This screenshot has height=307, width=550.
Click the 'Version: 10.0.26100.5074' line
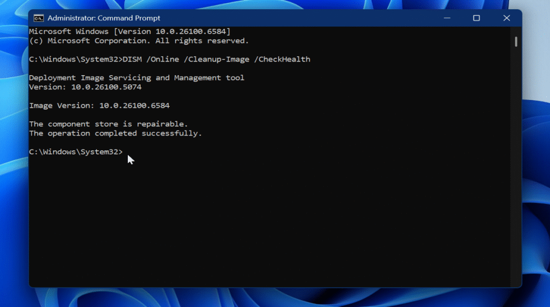point(85,87)
